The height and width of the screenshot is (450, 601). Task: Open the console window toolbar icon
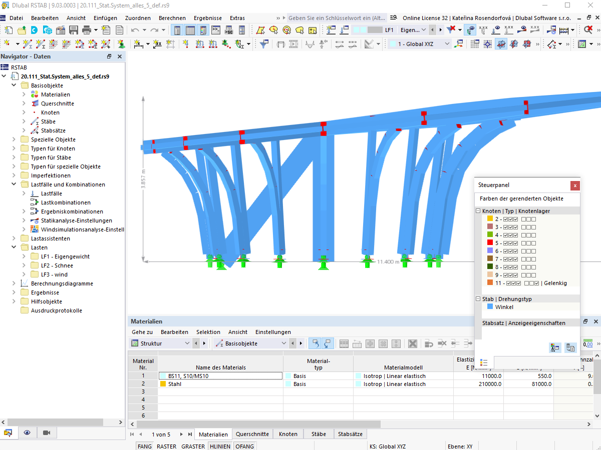[x=216, y=30]
